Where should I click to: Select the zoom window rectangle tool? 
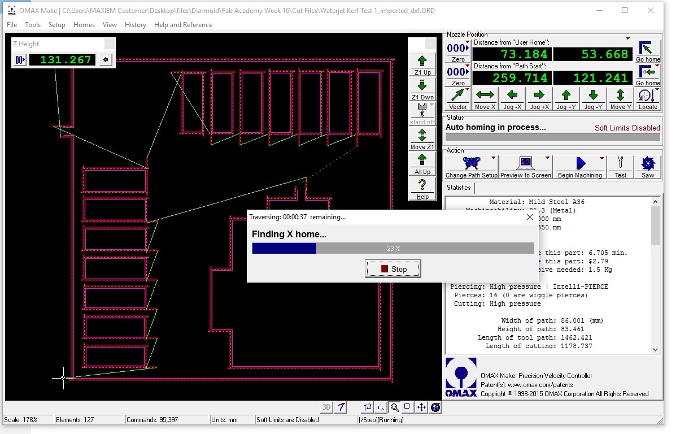(x=407, y=407)
